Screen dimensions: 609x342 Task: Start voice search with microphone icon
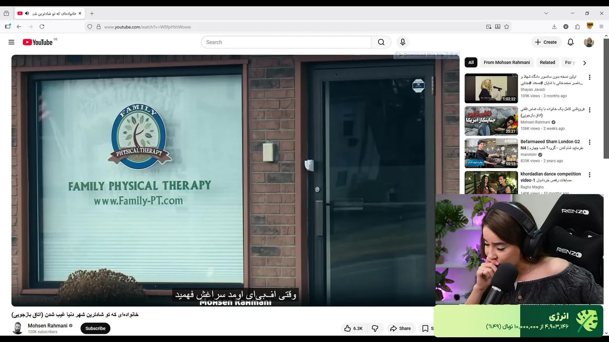point(403,42)
